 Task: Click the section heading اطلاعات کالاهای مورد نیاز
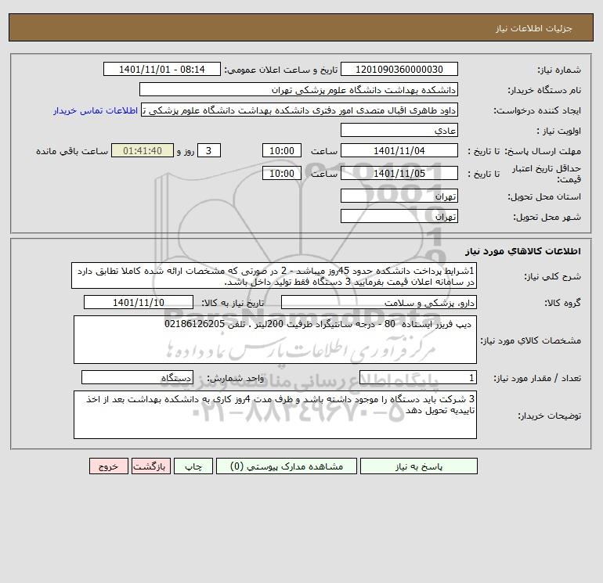523,251
